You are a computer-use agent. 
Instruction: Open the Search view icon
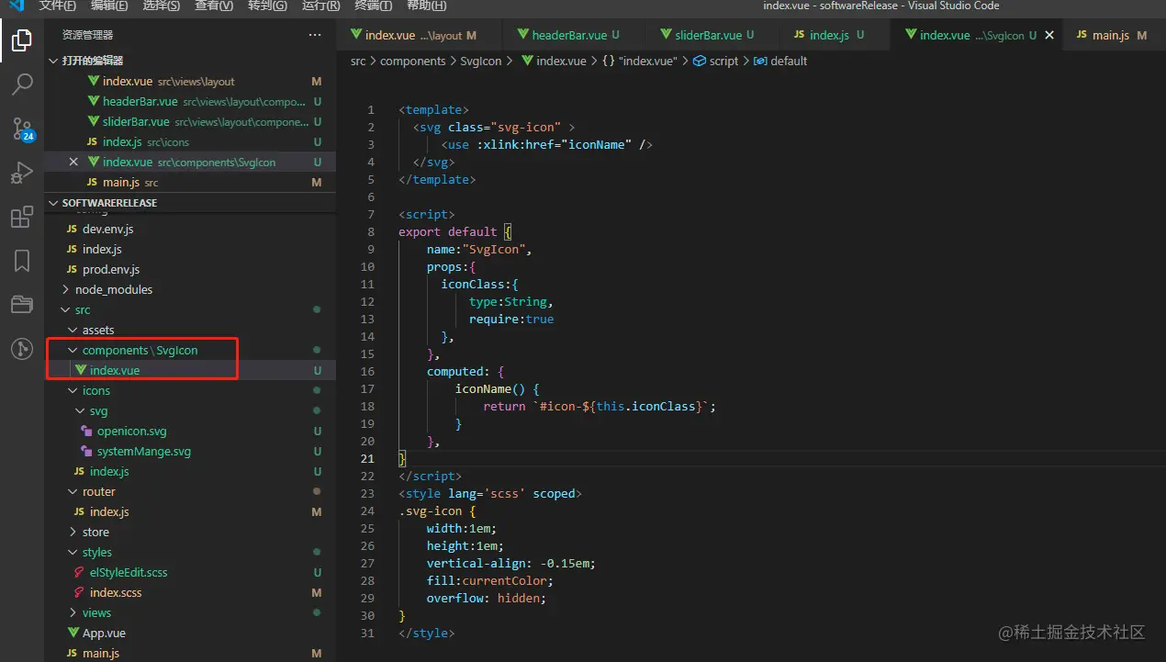point(22,84)
